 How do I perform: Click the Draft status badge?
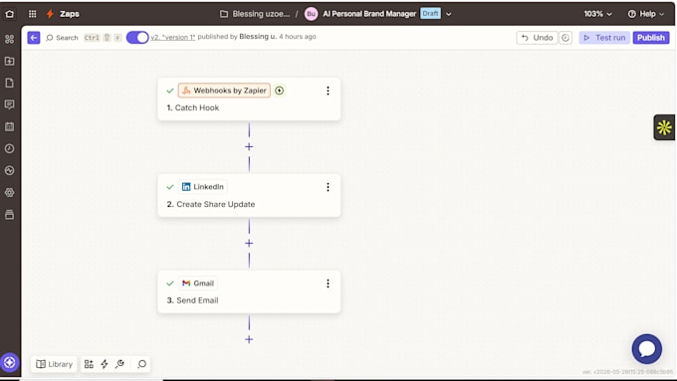tap(430, 14)
